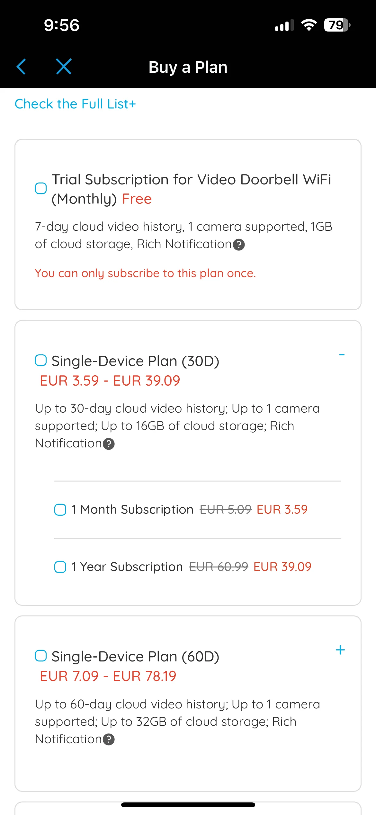Image resolution: width=376 pixels, height=815 pixels.
Task: Open Check the Full List+ link
Action: [75, 104]
